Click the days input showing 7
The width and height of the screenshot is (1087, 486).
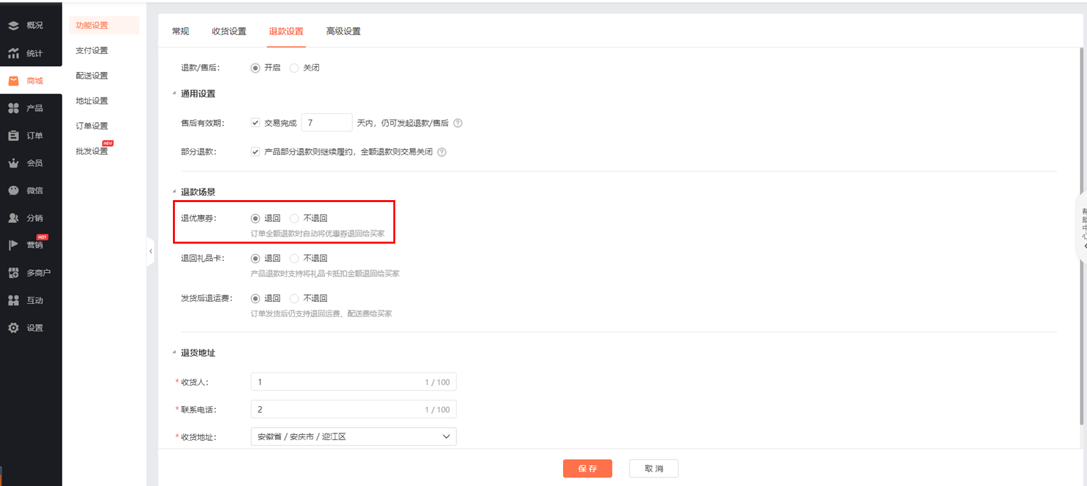click(x=327, y=123)
